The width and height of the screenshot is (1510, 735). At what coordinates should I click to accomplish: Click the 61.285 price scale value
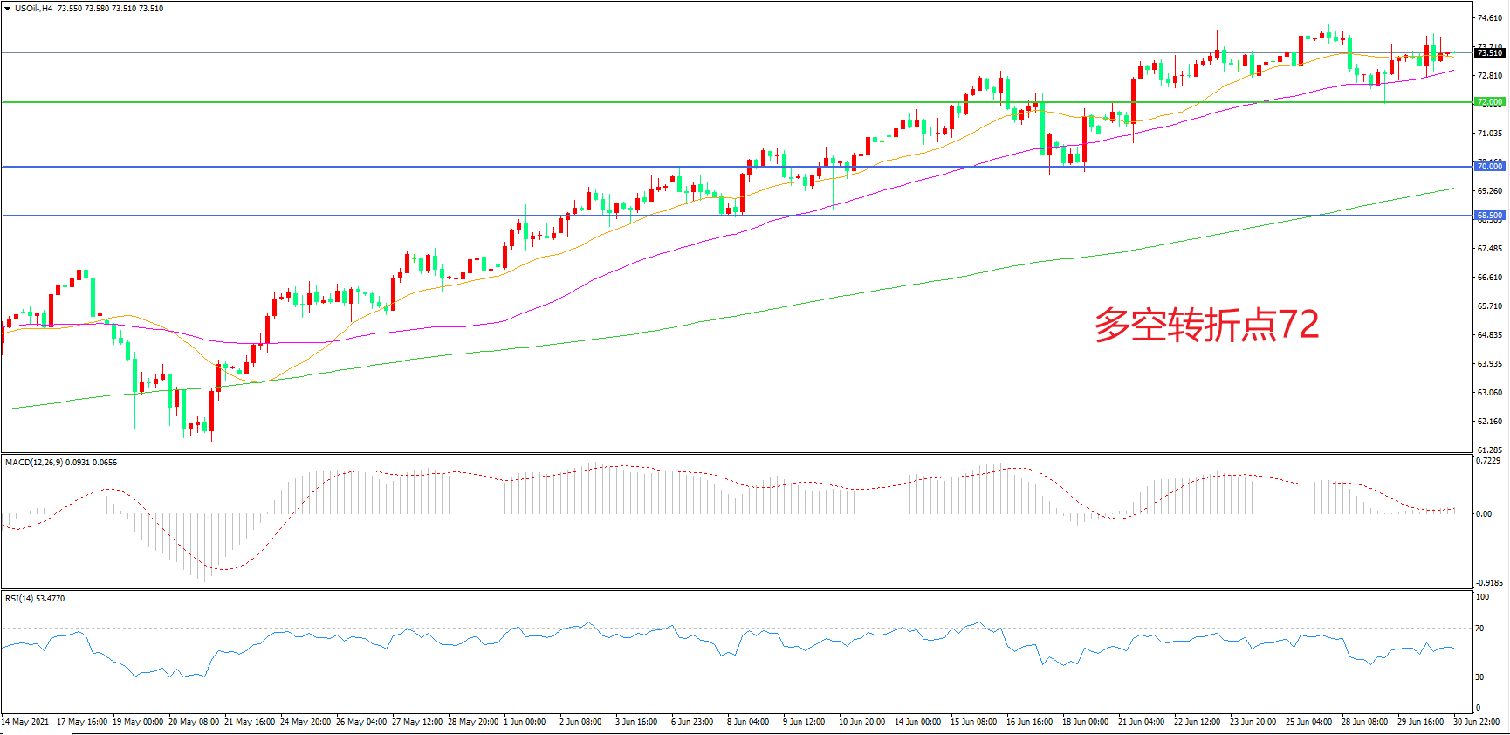[x=1489, y=450]
